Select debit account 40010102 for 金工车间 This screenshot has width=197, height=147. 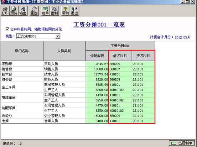[x=120, y=90]
